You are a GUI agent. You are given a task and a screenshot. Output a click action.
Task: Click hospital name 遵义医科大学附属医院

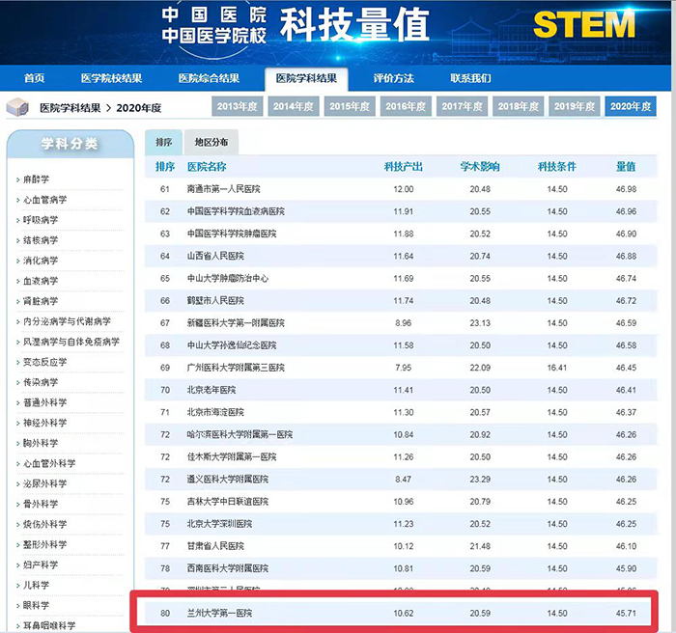tap(228, 480)
